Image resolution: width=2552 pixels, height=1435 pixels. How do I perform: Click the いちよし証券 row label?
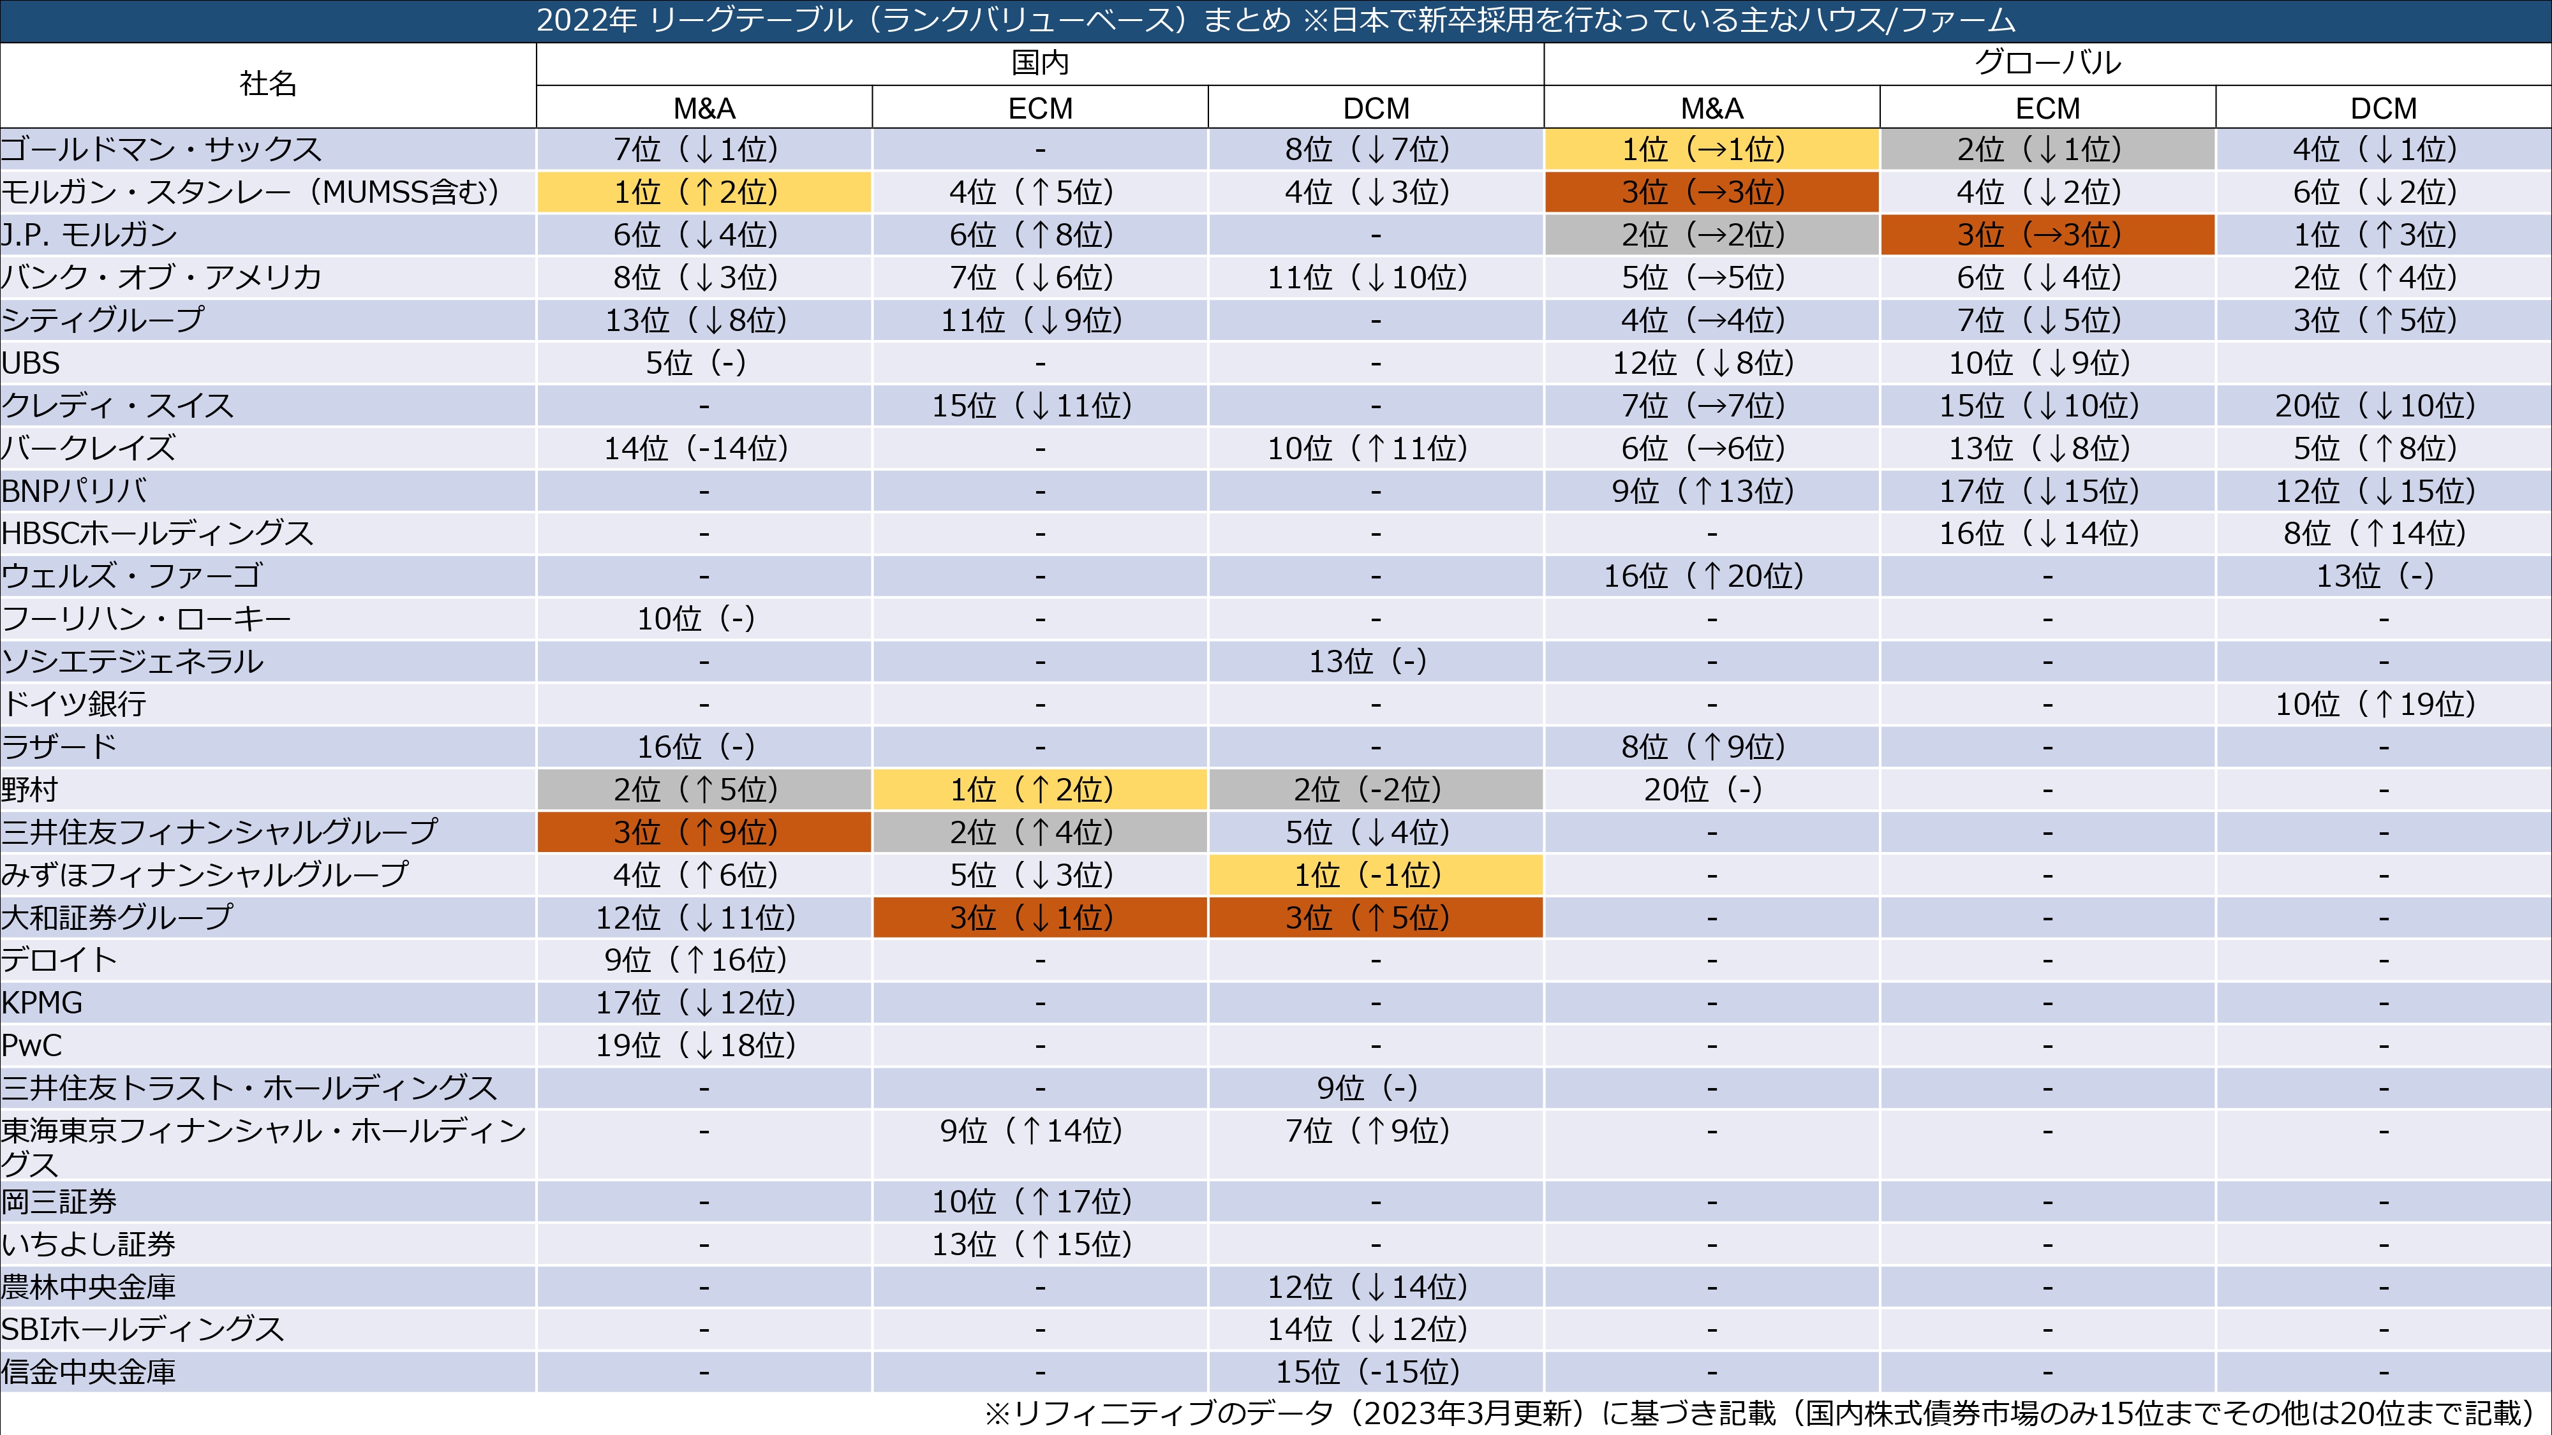(89, 1245)
